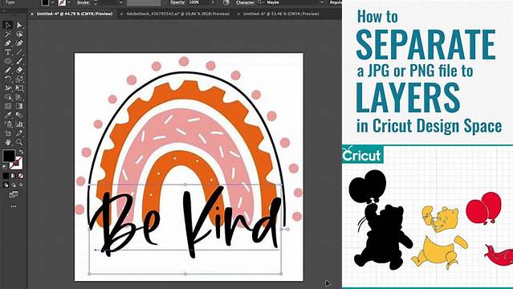The height and width of the screenshot is (289, 513).
Task: Select the Eraser tool
Action: pyautogui.click(x=19, y=70)
